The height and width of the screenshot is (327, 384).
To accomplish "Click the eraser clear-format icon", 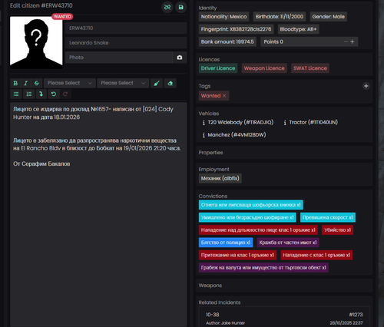I will point(170,83).
